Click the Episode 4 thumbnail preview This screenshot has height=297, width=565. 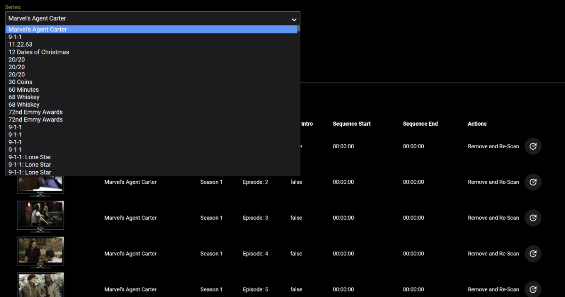pyautogui.click(x=40, y=251)
